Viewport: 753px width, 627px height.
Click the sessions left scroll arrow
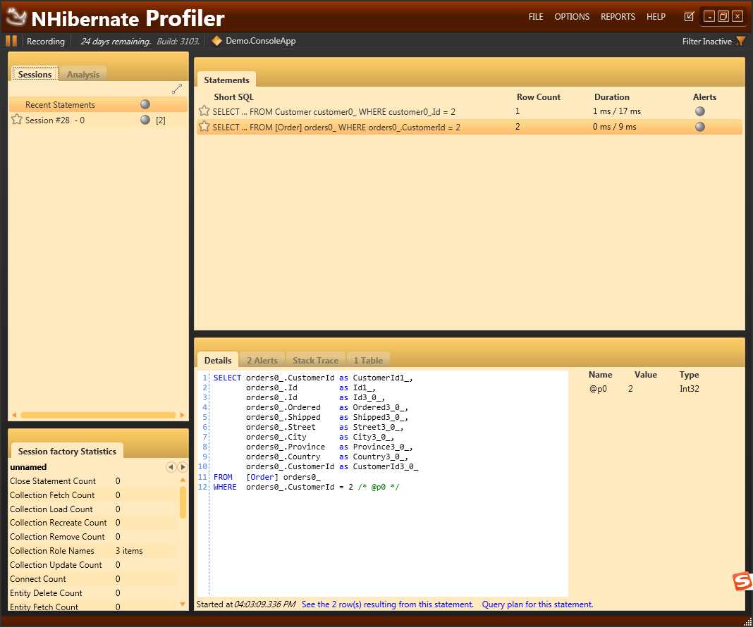click(x=14, y=415)
